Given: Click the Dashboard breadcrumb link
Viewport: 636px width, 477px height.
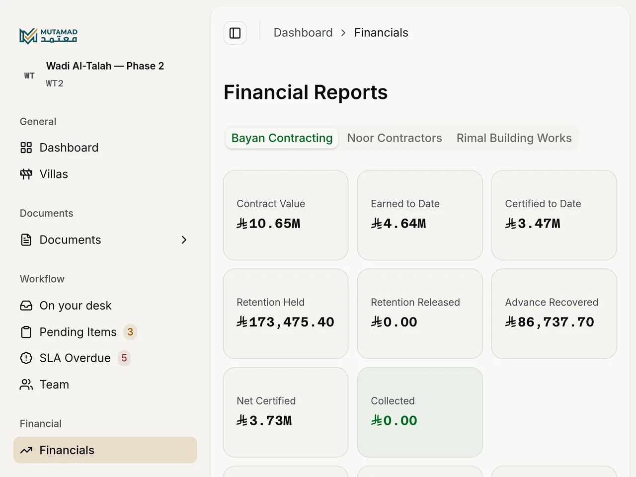Looking at the screenshot, I should (x=303, y=33).
